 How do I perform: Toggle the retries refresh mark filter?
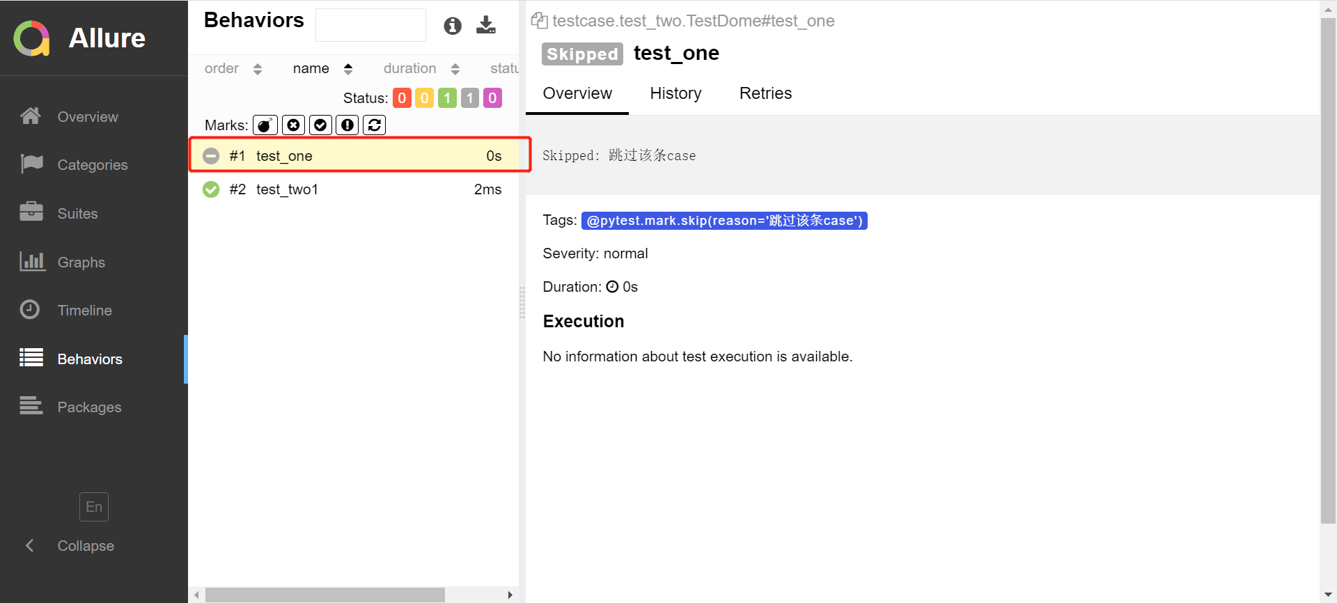375,125
